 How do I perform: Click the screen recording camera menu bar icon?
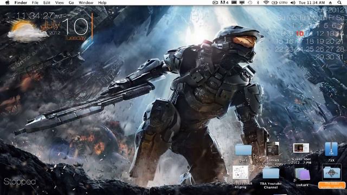pyautogui.click(x=215, y=3)
